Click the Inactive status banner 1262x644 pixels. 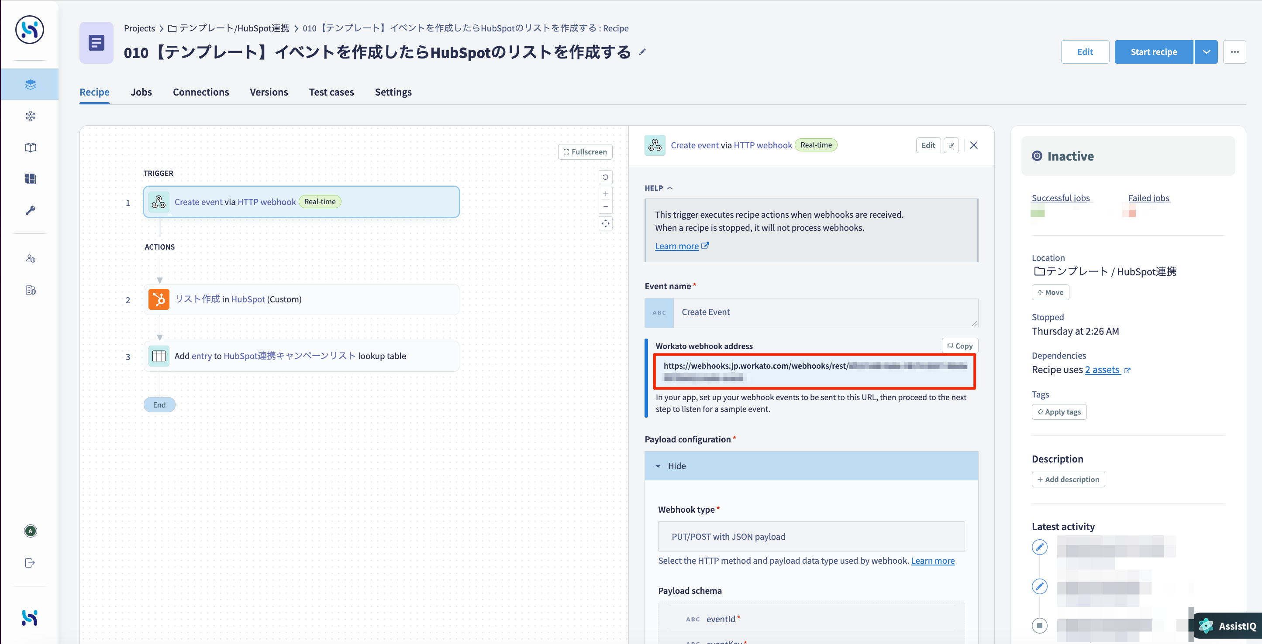[1128, 156]
